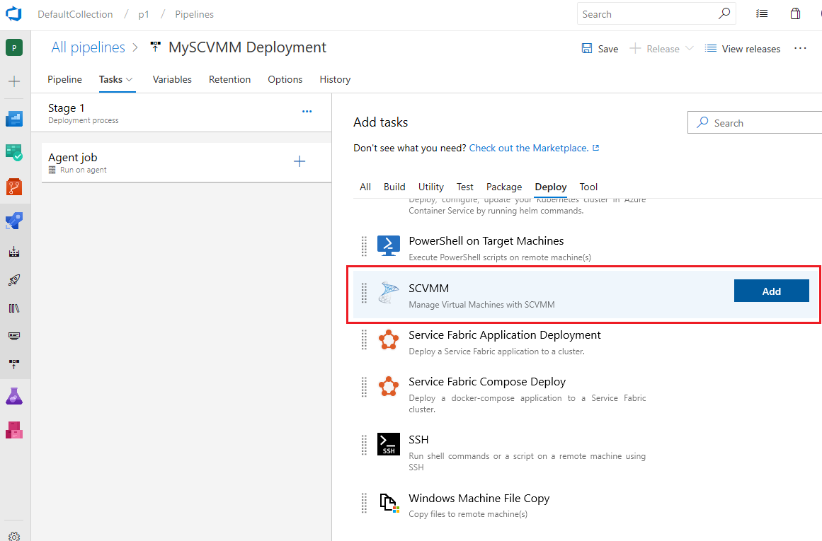
Task: Open Stage 1 more options ellipsis
Action: click(307, 112)
